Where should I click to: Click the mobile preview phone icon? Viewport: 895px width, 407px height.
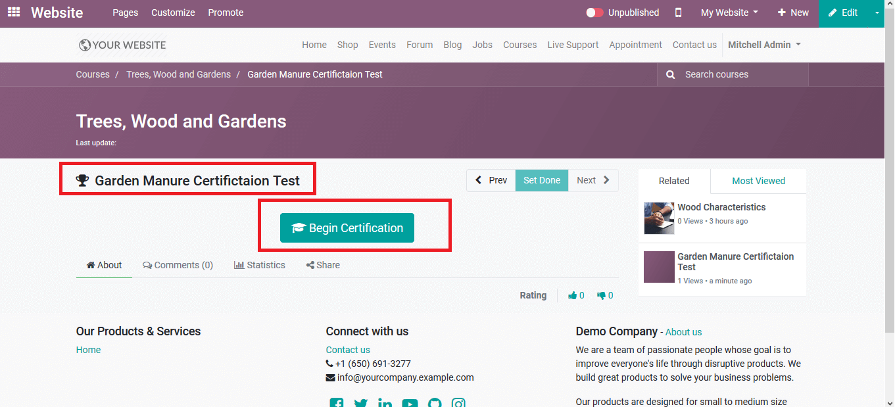pyautogui.click(x=678, y=12)
